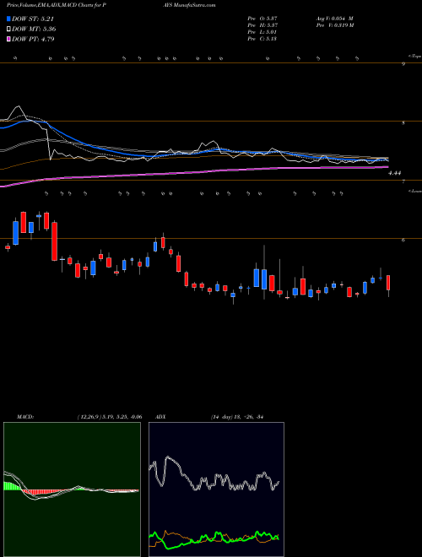Click the MACD histogram chart thumbnail
This screenshot has height=557, width=422.
coord(72,489)
